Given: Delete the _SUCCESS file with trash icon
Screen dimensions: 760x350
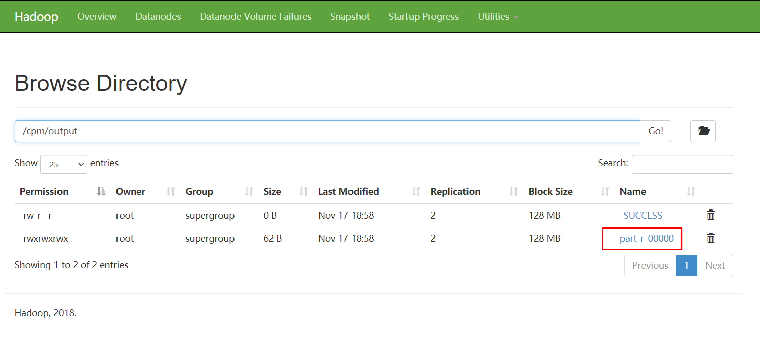Looking at the screenshot, I should [x=711, y=215].
